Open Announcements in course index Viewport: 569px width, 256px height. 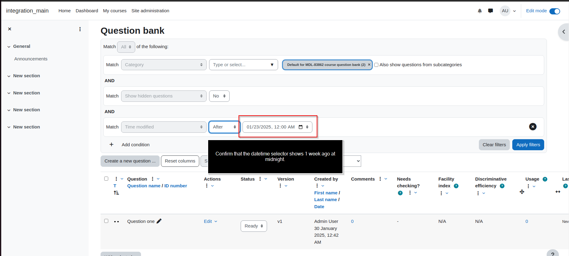point(31,59)
